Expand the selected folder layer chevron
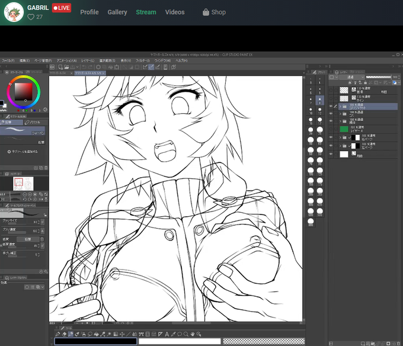This screenshot has width=403, height=346. tap(340, 106)
